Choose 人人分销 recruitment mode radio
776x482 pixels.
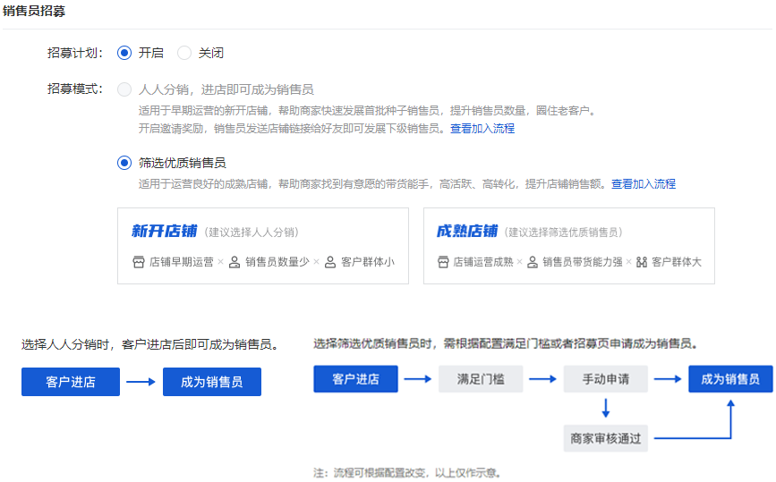coord(124,89)
